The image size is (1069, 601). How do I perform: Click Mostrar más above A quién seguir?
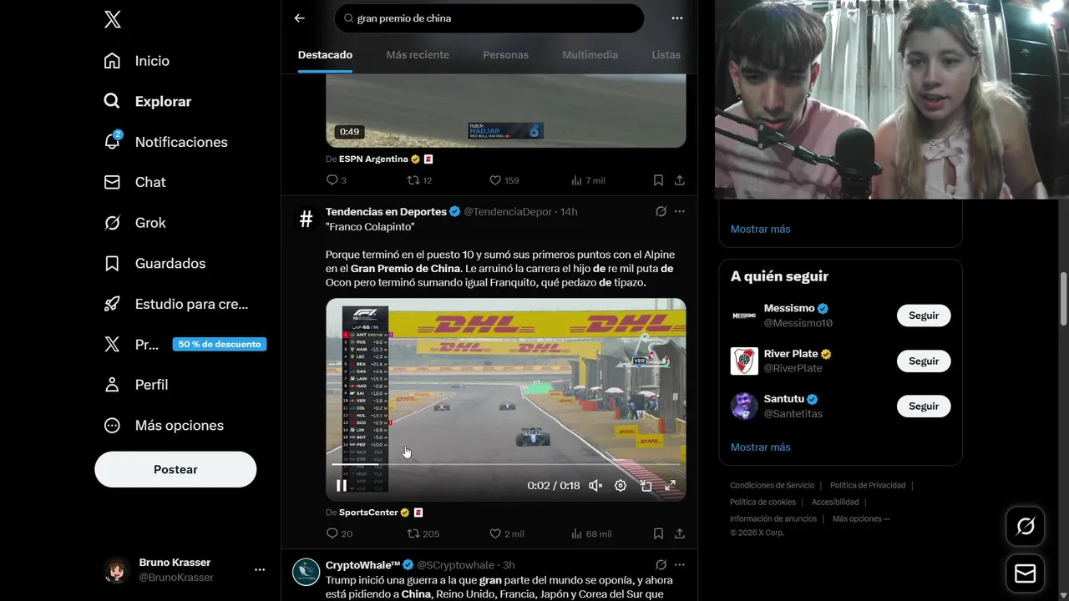pos(761,229)
